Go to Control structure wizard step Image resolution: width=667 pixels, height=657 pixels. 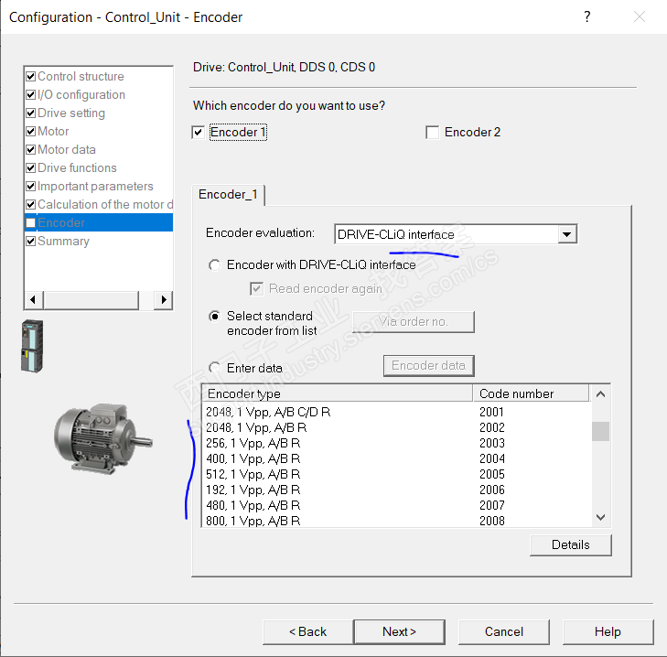(81, 76)
